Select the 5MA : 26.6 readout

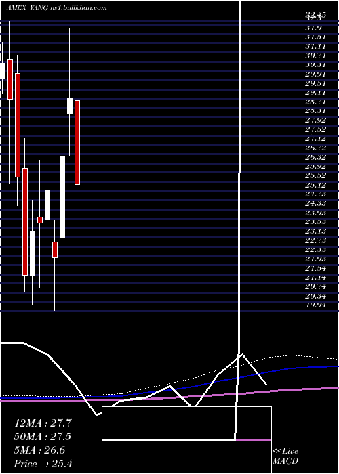pyautogui.click(x=39, y=450)
